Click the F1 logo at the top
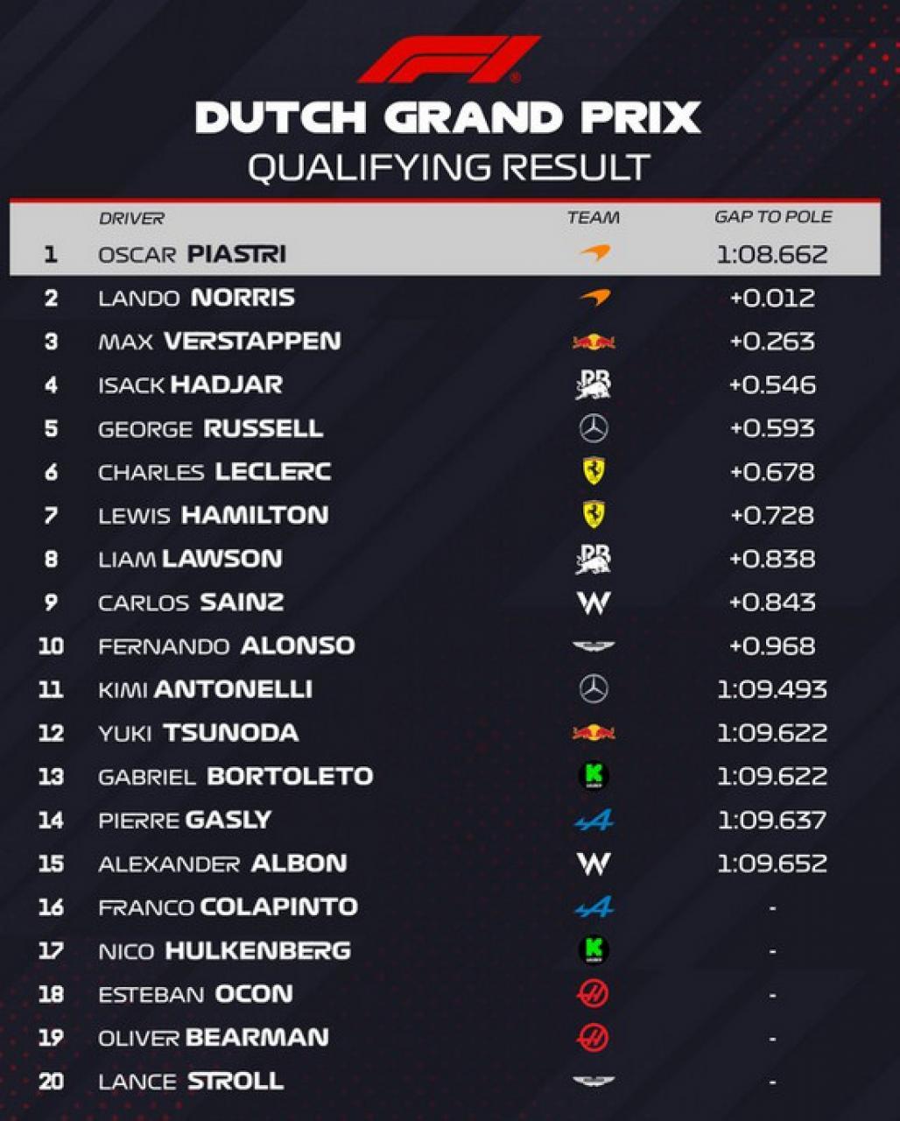The width and height of the screenshot is (900, 1121). pos(448,60)
